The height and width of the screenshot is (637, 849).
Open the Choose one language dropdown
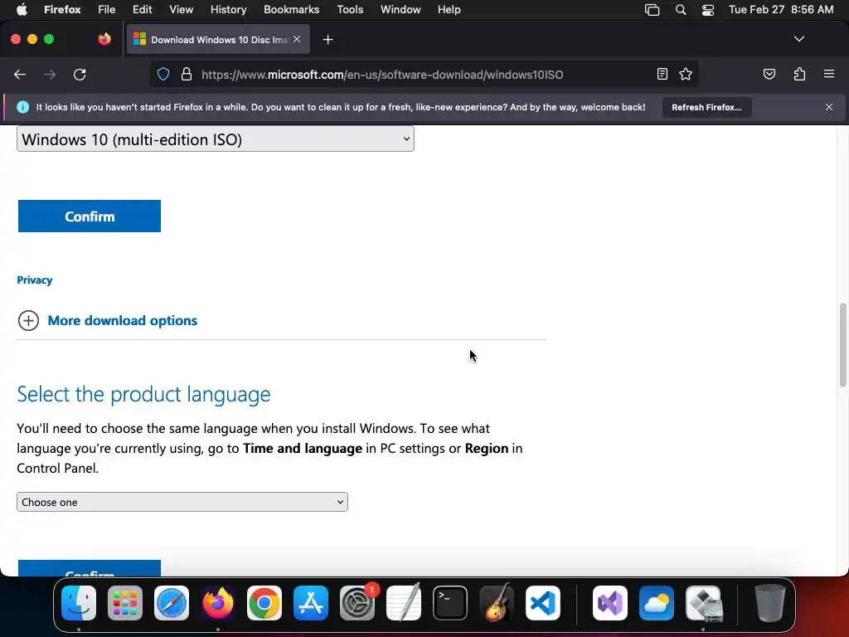click(x=182, y=502)
